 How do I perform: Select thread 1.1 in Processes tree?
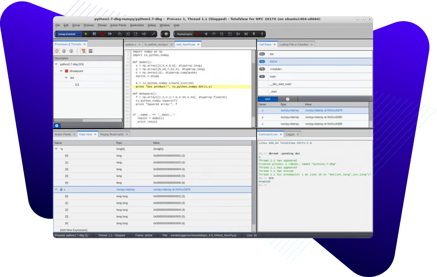[x=77, y=84]
